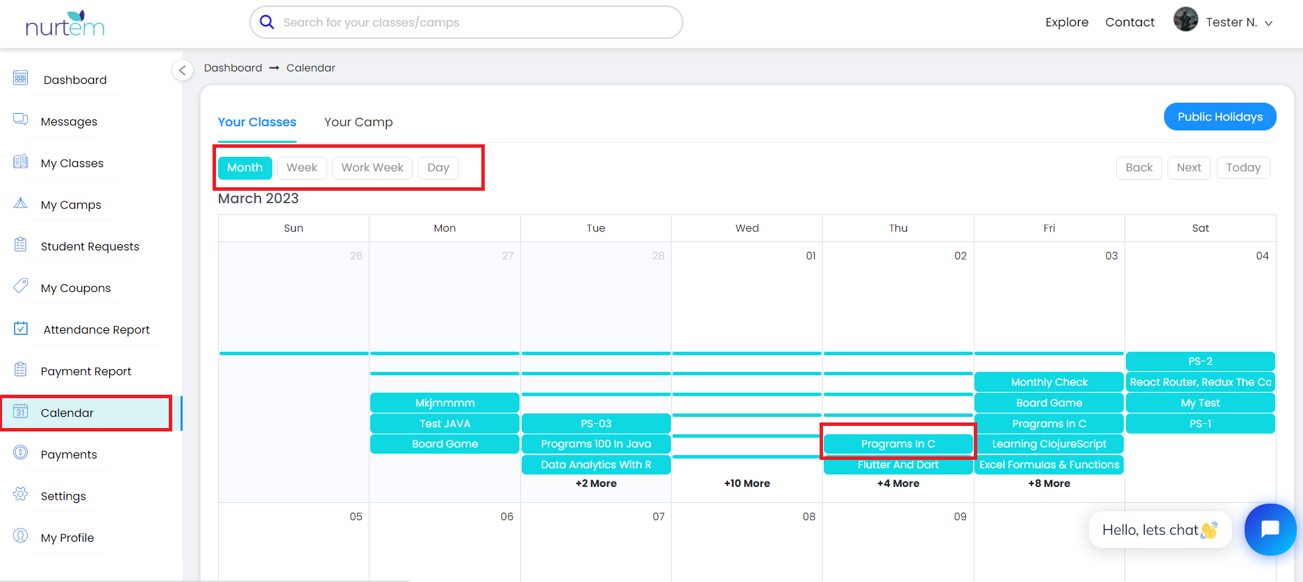Open Attendance Report via its checkmark icon

pos(21,328)
